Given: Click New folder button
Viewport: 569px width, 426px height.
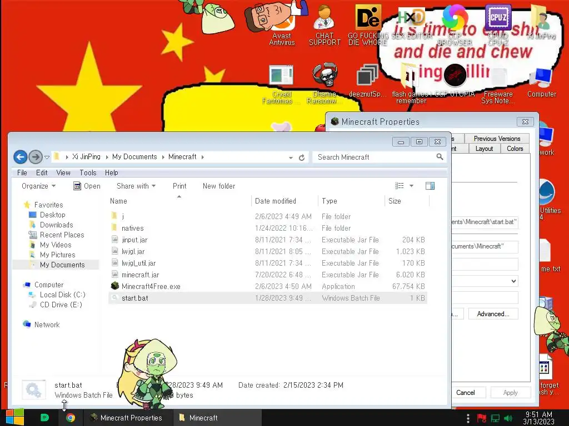Looking at the screenshot, I should click(219, 186).
